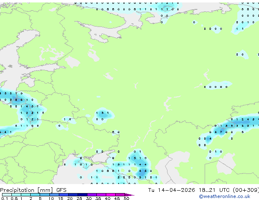Screen dimensions: 259x200
Task: Click the 'Tu 14-04-2026 18..21 UTC' timestamp
Action: click(x=189, y=190)
